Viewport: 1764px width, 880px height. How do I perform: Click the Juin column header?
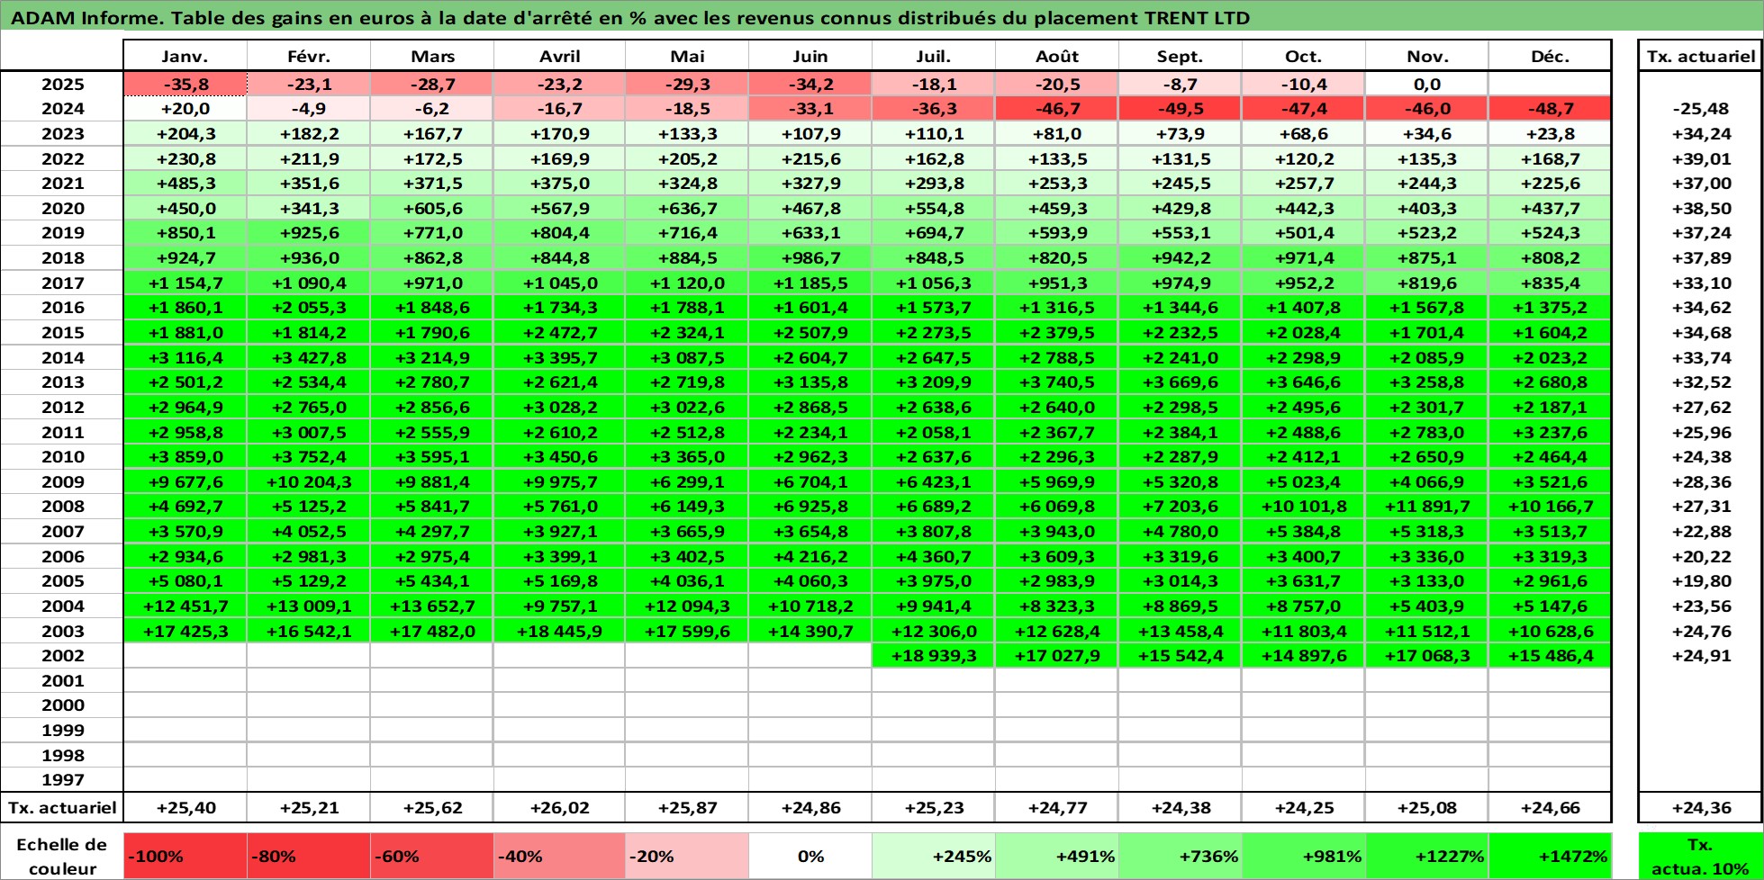click(x=810, y=56)
